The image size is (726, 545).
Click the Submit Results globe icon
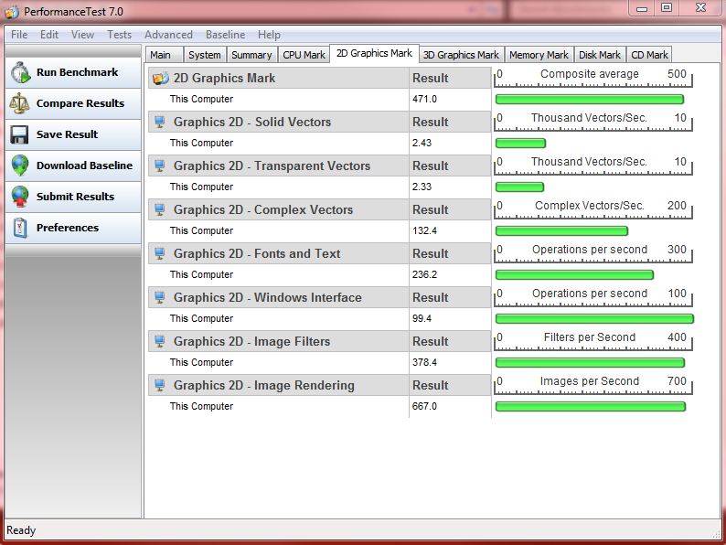coord(20,197)
